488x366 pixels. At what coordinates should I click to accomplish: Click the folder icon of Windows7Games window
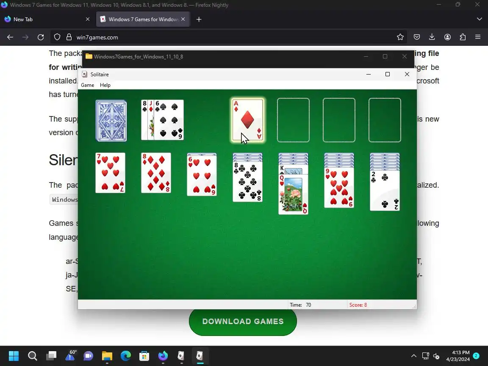click(x=89, y=56)
